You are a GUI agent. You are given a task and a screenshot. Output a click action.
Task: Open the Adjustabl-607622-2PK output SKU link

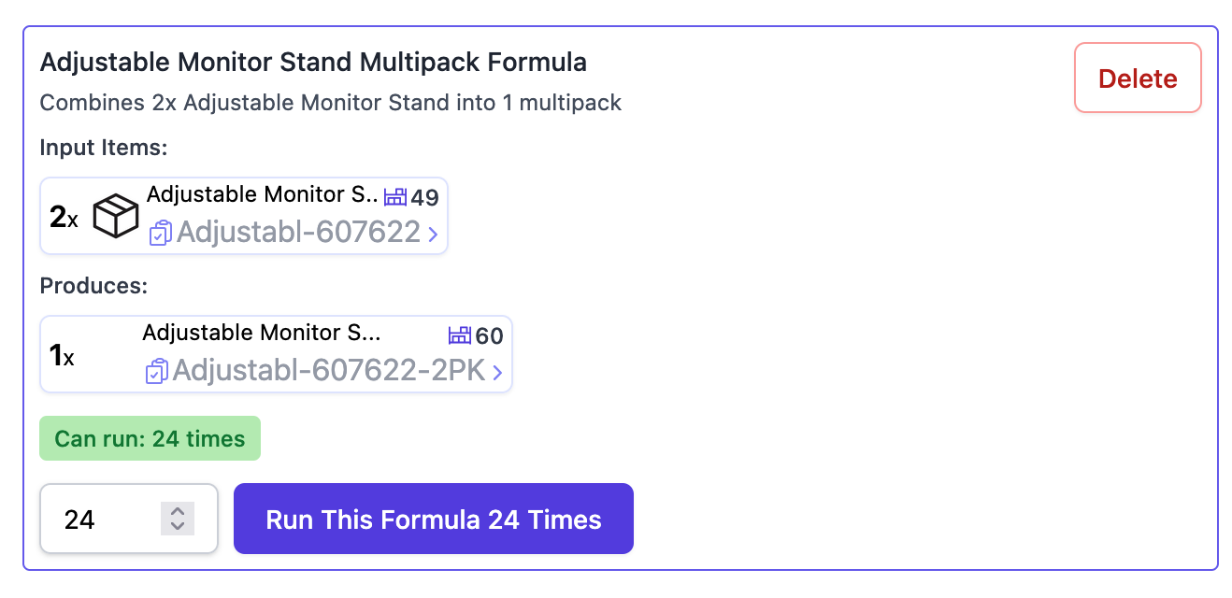329,371
